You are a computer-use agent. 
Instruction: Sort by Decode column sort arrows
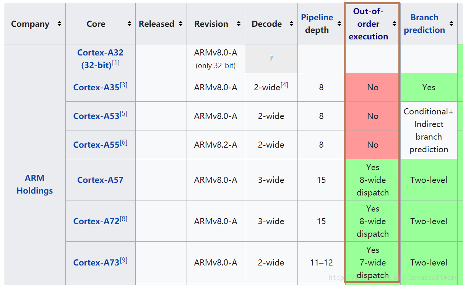pos(292,24)
